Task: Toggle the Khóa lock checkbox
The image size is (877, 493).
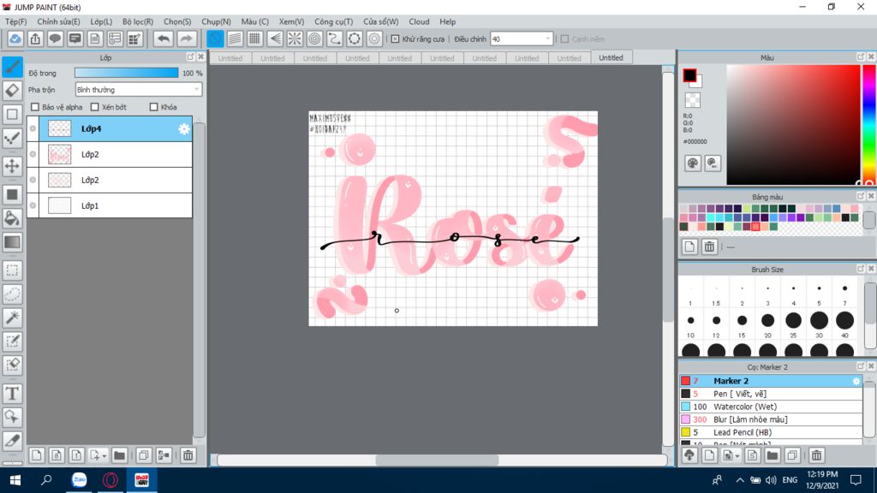Action: pos(154,107)
